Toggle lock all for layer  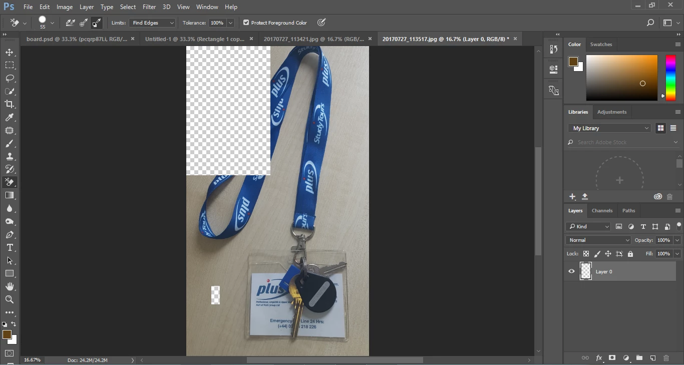click(630, 254)
